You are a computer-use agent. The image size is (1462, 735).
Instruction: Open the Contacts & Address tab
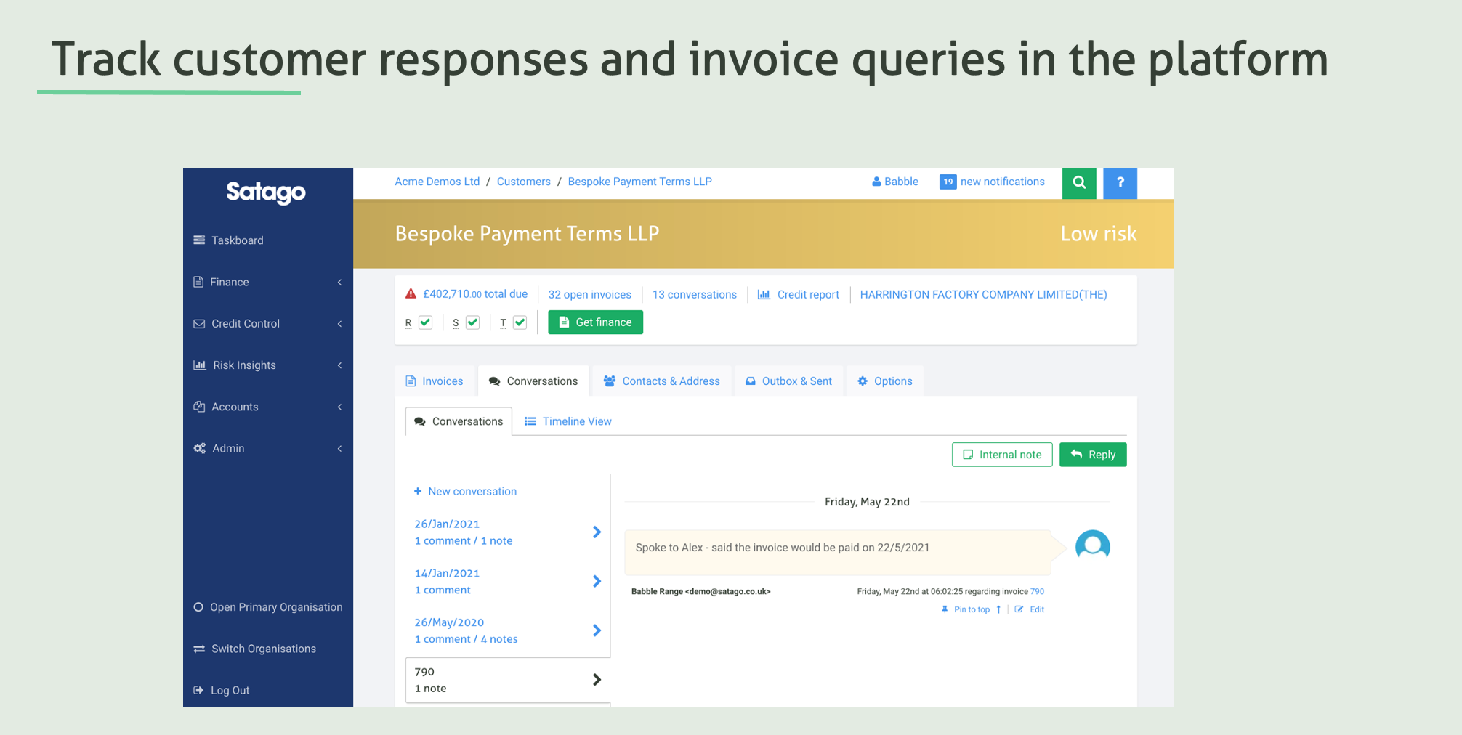662,381
